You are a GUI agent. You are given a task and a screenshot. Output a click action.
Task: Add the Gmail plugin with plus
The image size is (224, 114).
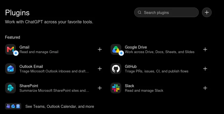pyautogui.click(x=100, y=49)
